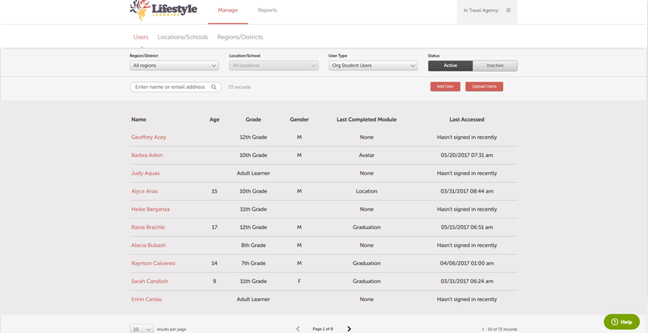
Task: Go to next page arrow
Action: pyautogui.click(x=349, y=328)
